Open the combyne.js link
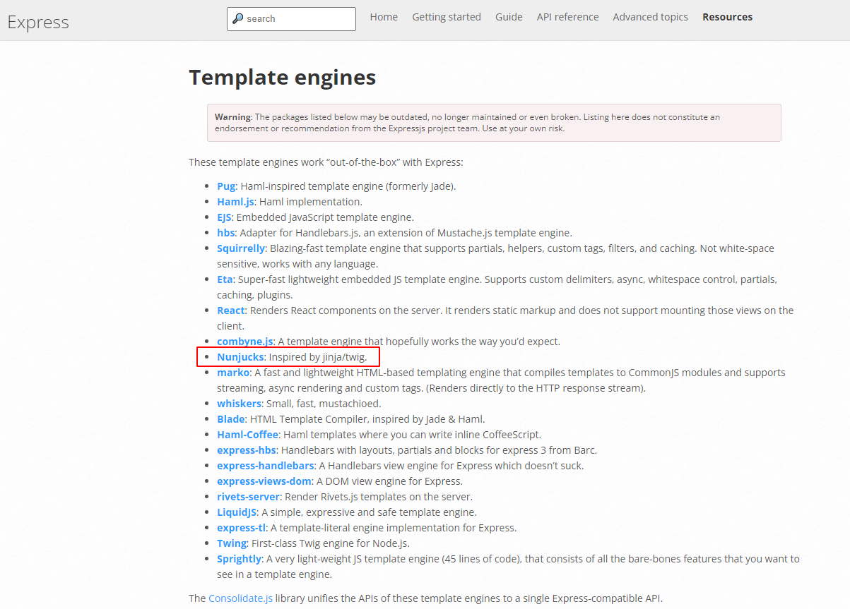 click(244, 342)
